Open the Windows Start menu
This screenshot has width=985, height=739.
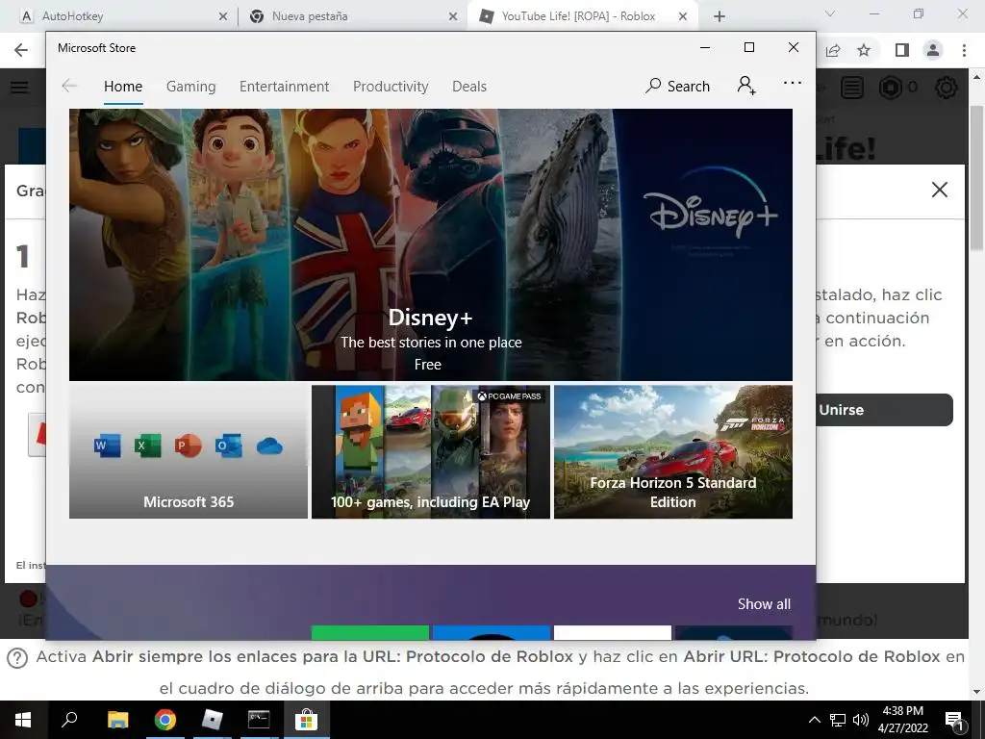(23, 720)
